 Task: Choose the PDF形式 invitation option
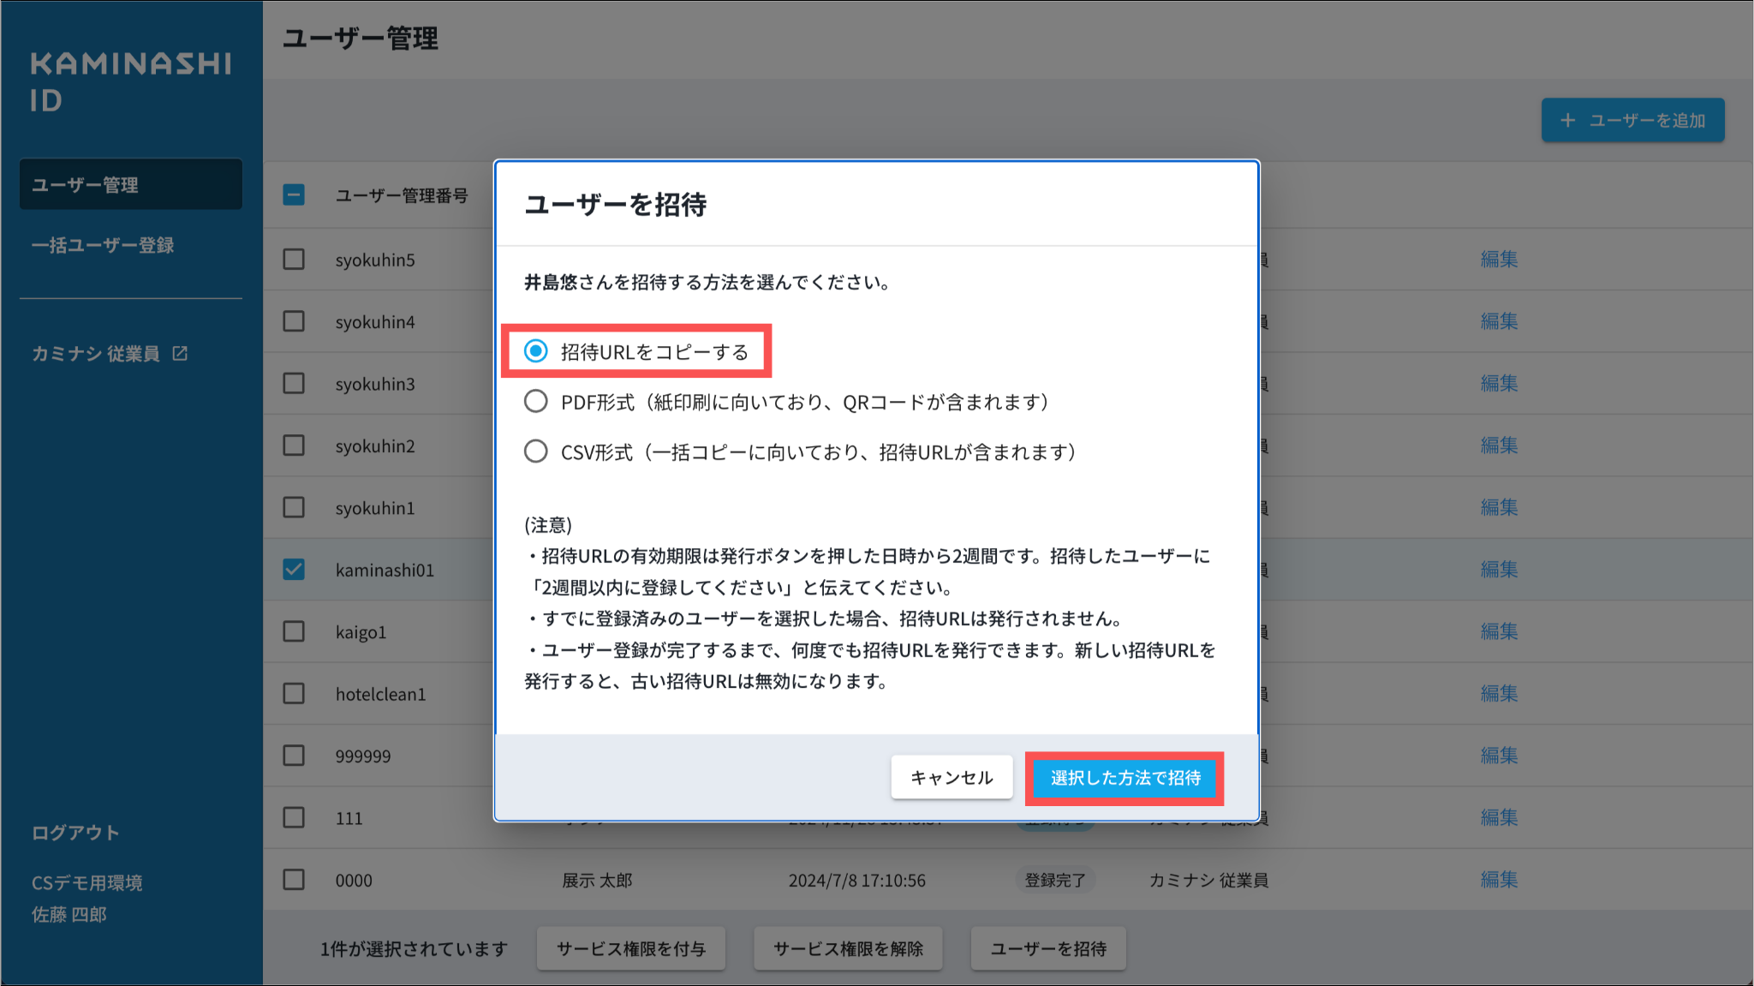tap(536, 402)
